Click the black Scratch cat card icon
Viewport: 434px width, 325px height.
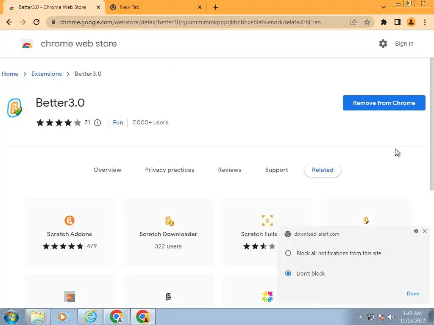[x=168, y=297]
